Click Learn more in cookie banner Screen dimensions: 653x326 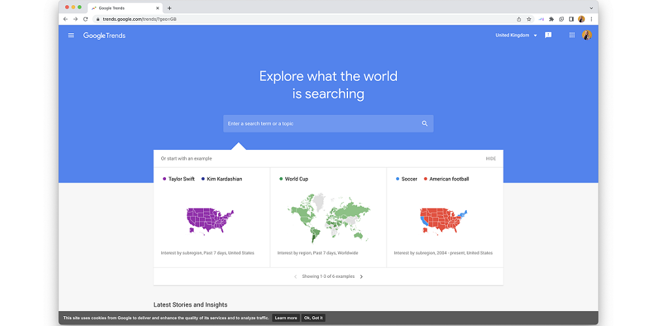point(286,318)
